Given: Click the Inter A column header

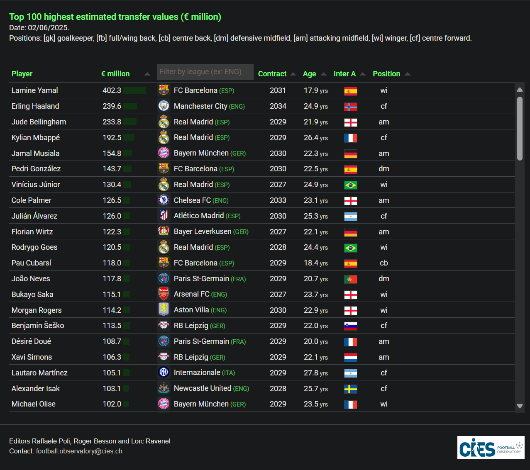Looking at the screenshot, I should [x=344, y=74].
